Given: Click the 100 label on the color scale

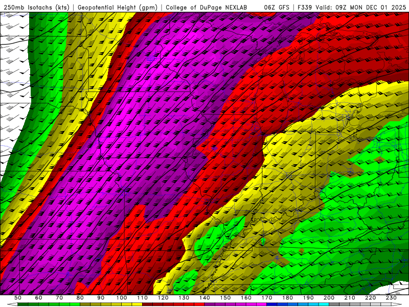Looking at the screenshot, I should (122, 298).
